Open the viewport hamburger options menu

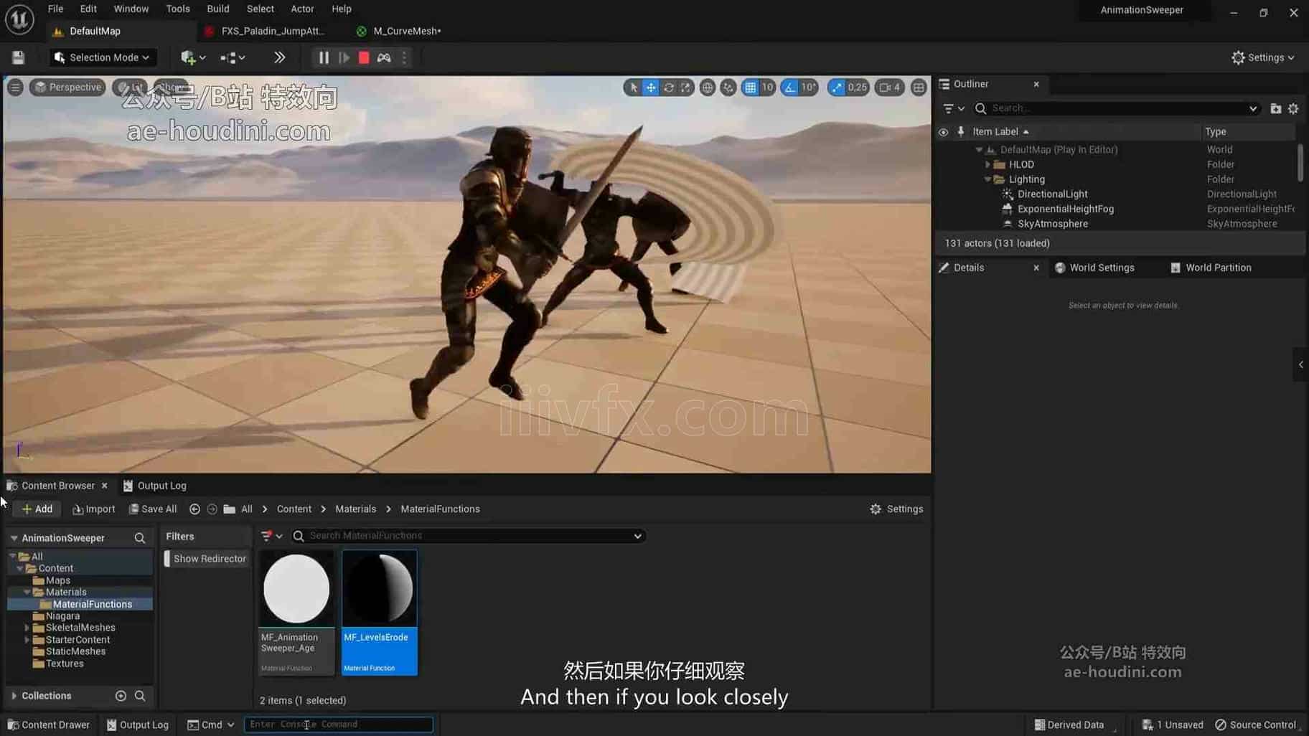coord(15,88)
